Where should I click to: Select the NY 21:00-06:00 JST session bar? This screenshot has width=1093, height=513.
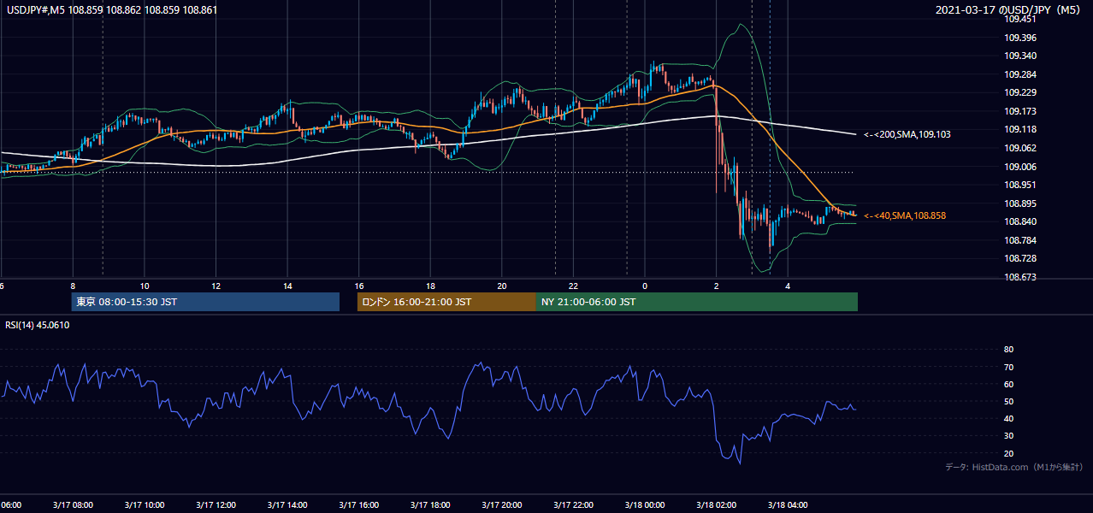click(697, 302)
